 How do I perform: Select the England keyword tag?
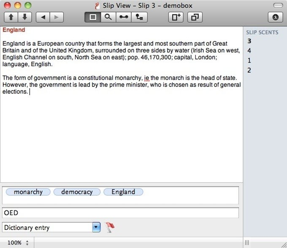[x=123, y=192]
